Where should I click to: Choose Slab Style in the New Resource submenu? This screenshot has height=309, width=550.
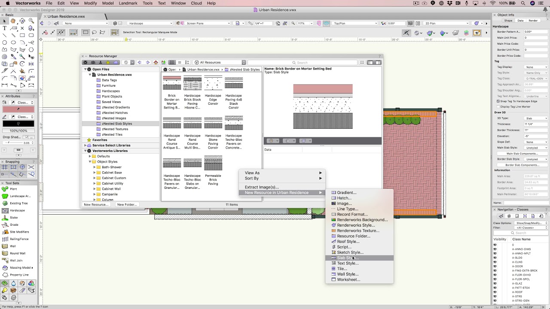[359, 258]
